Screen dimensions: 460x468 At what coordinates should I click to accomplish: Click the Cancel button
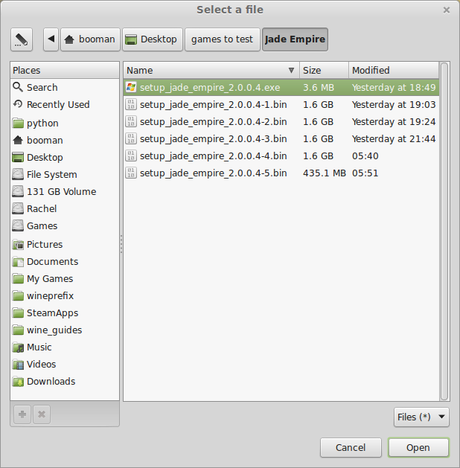pyautogui.click(x=351, y=447)
